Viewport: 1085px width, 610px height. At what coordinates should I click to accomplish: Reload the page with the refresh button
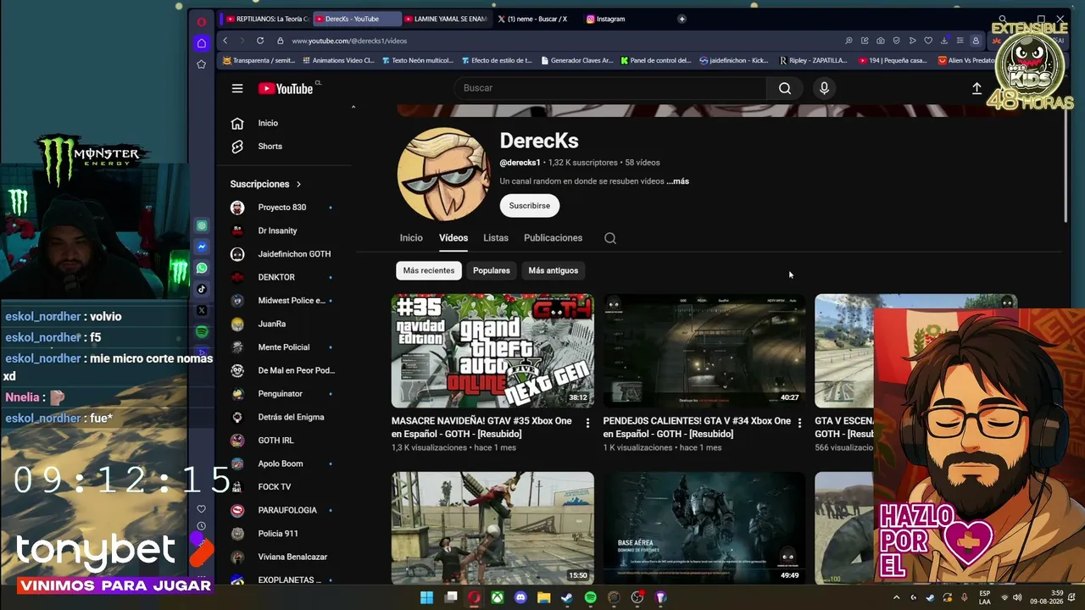(x=260, y=41)
